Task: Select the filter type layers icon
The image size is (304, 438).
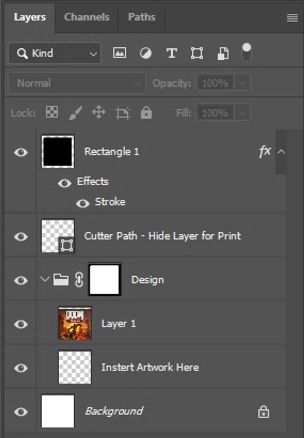Action: pos(172,53)
